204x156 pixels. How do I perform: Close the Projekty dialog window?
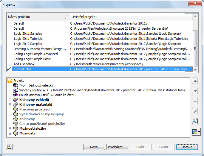(x=195, y=3)
